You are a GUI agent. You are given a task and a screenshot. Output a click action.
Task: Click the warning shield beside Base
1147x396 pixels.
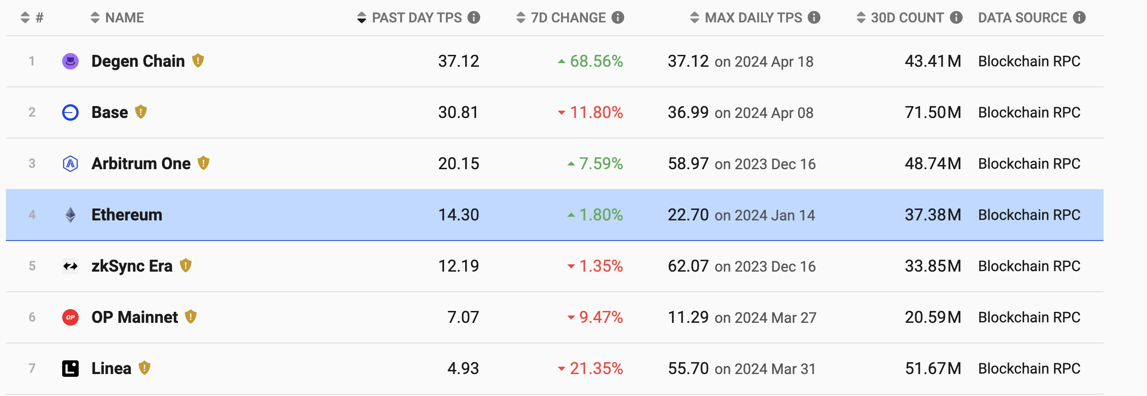(141, 112)
